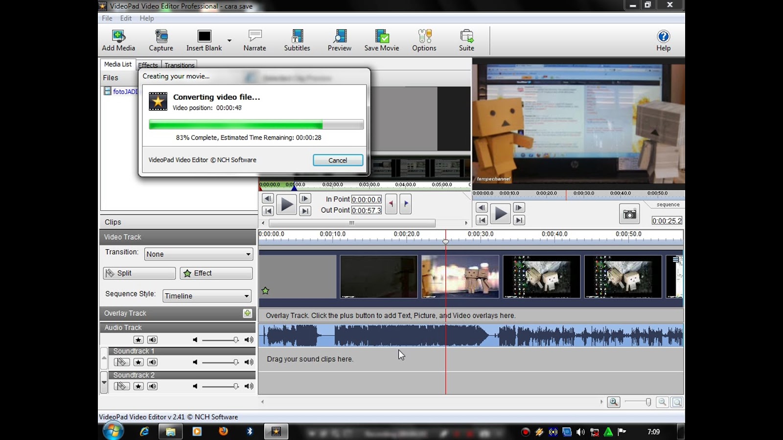This screenshot has width=783, height=440.
Task: Click the Soundtrack 2 split clip icon
Action: 121,386
